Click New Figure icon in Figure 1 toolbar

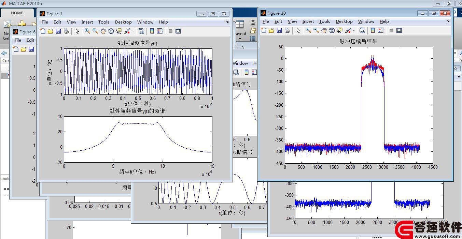[43, 31]
